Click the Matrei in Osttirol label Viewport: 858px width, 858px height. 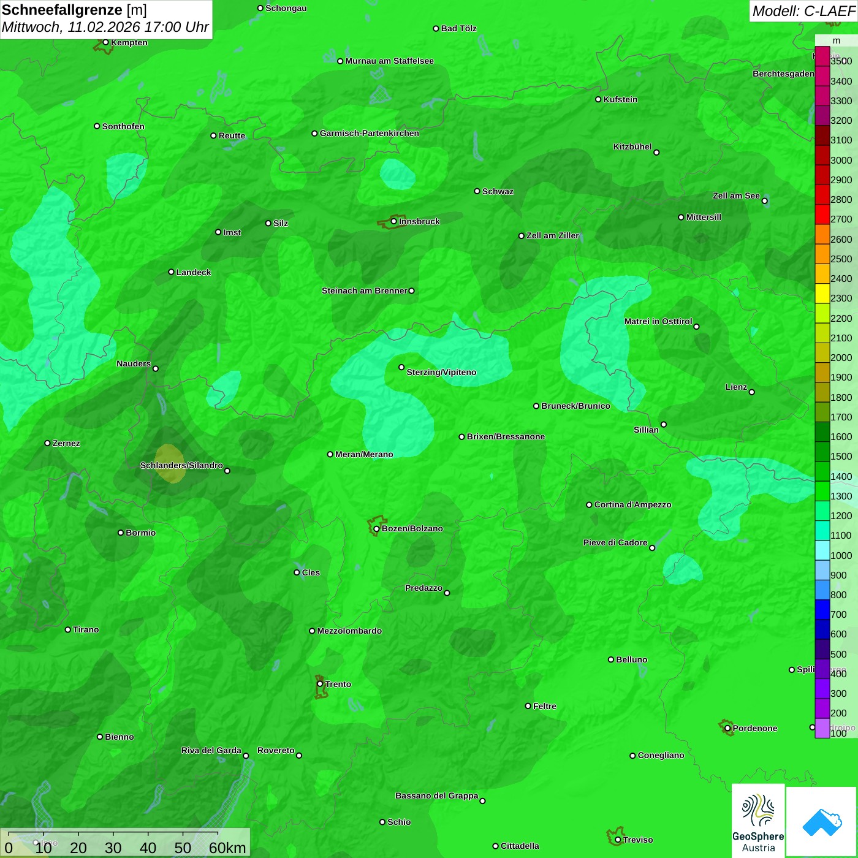pos(658,321)
